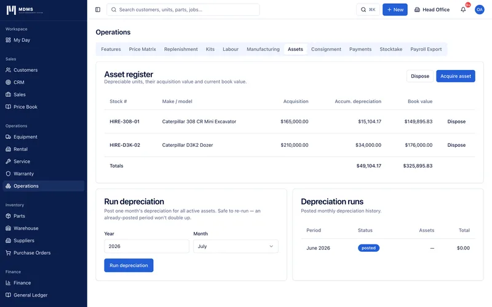The width and height of the screenshot is (492, 307).
Task: Click the Operations icon in sidebar
Action: [x=8, y=186]
